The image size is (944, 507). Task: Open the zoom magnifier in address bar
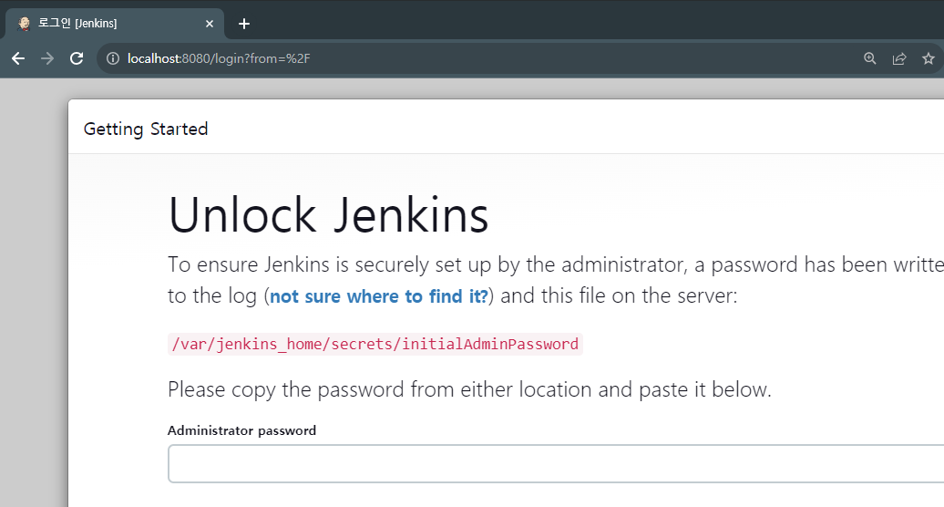[870, 58]
